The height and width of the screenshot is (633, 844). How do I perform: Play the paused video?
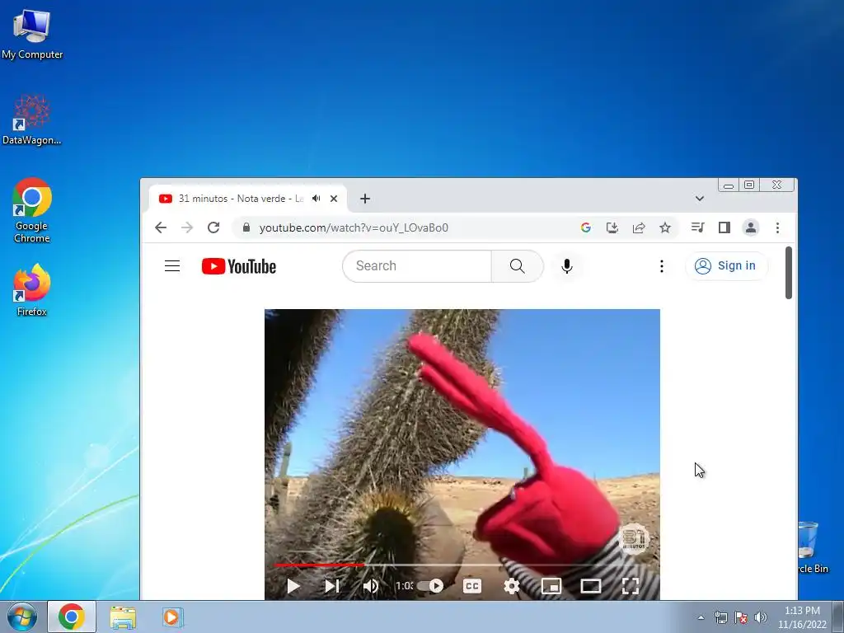tap(293, 586)
